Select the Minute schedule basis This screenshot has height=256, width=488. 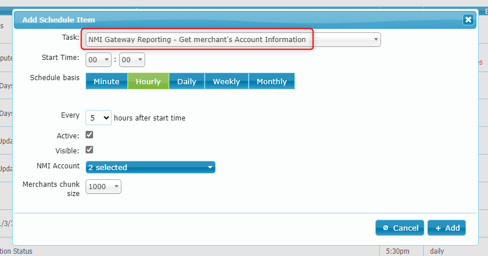106,81
